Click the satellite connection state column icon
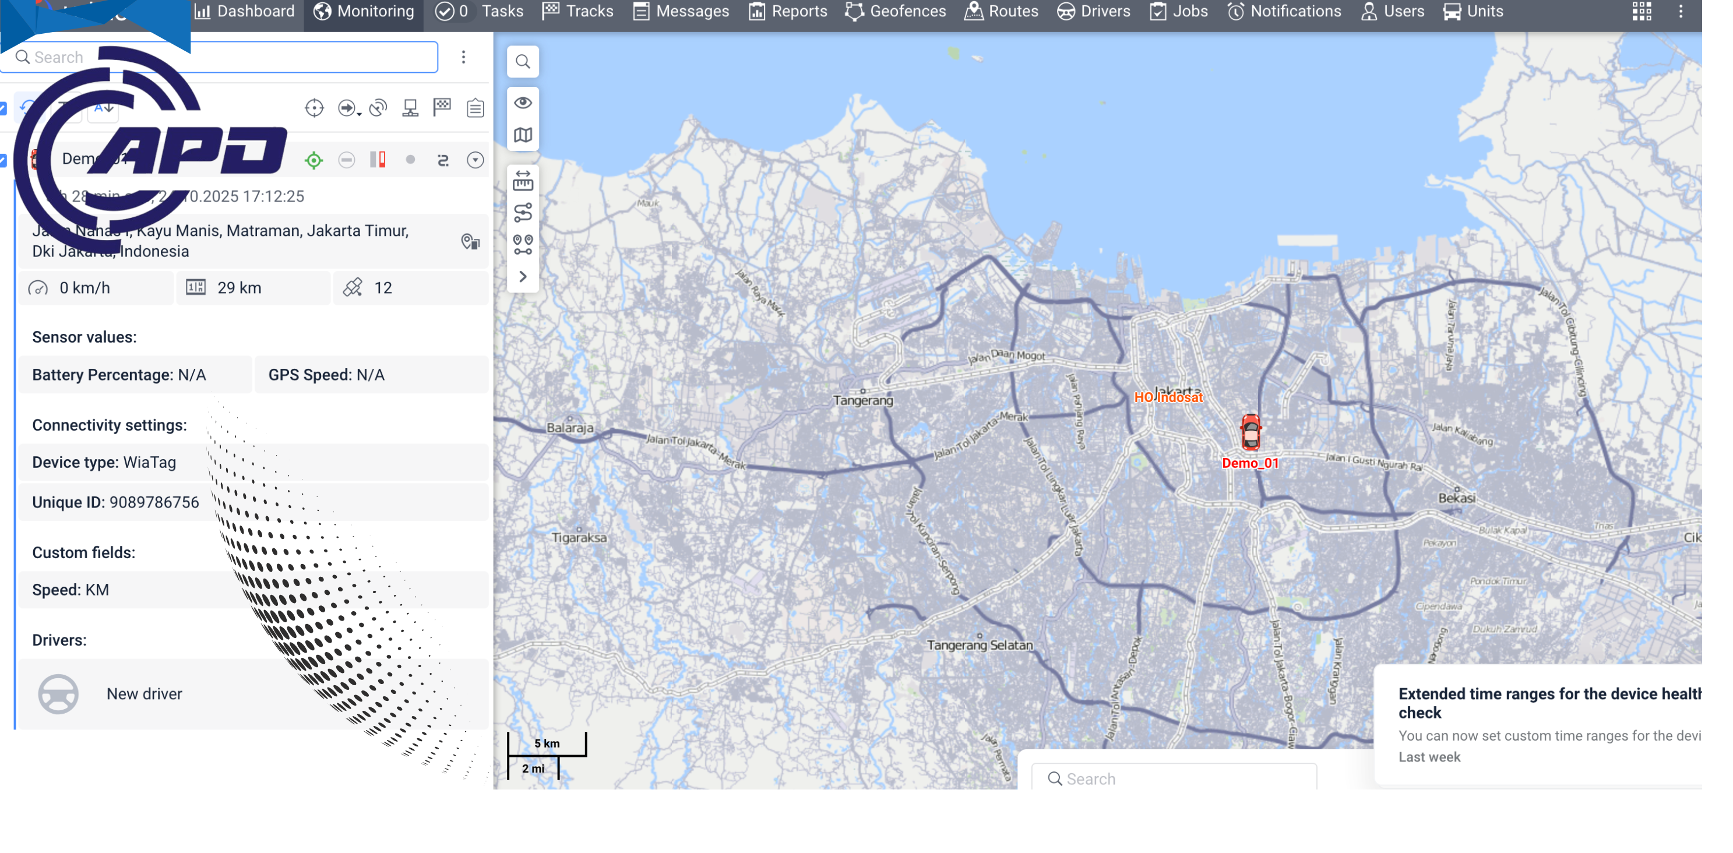The image size is (1733, 853). [378, 108]
